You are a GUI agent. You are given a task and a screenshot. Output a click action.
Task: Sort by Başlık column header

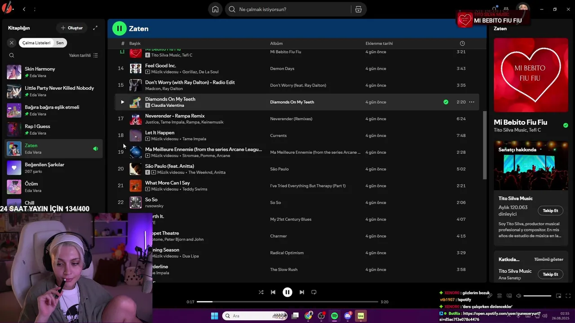click(x=135, y=44)
